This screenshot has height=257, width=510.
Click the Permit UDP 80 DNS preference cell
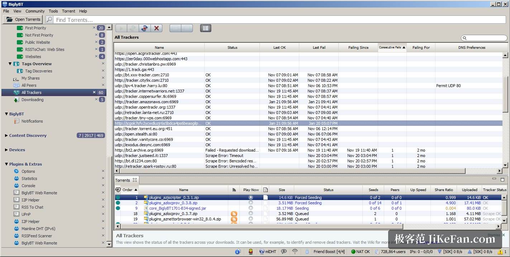click(x=448, y=86)
